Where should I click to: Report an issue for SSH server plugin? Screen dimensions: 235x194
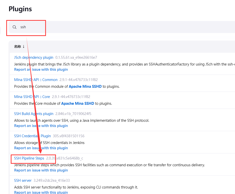(x=41, y=192)
